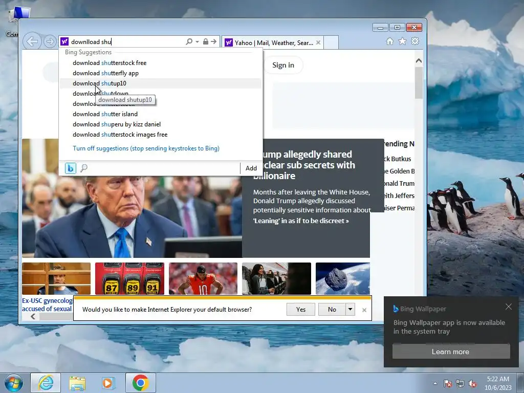Click the Action Center flag icon

(448, 384)
